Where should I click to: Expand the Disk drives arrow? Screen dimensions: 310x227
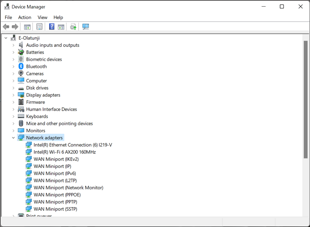13,88
